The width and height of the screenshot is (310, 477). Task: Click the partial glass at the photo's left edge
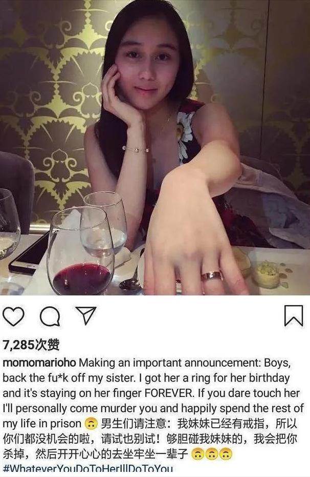(8, 226)
